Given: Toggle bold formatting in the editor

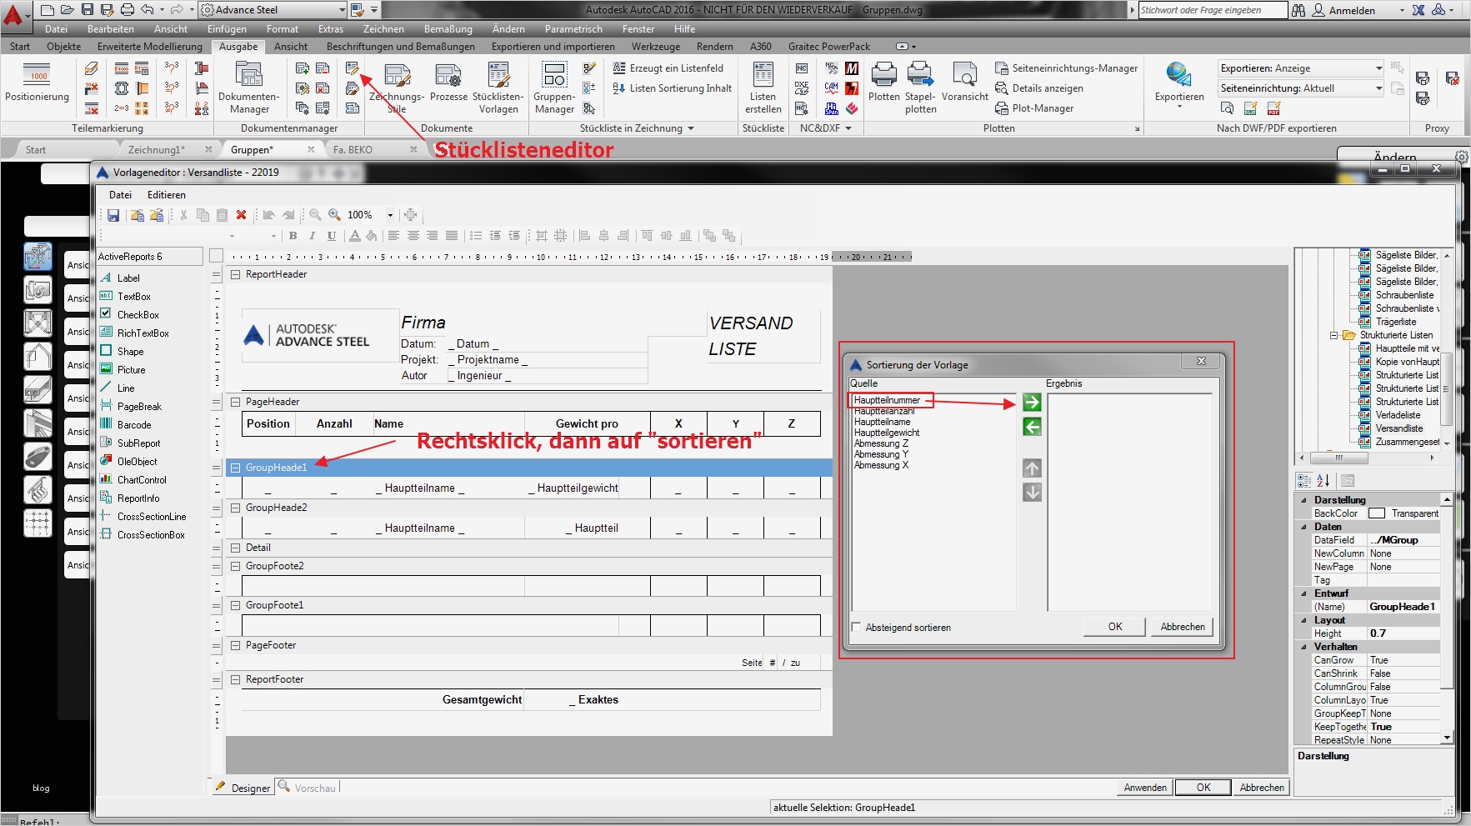Looking at the screenshot, I should (x=293, y=236).
